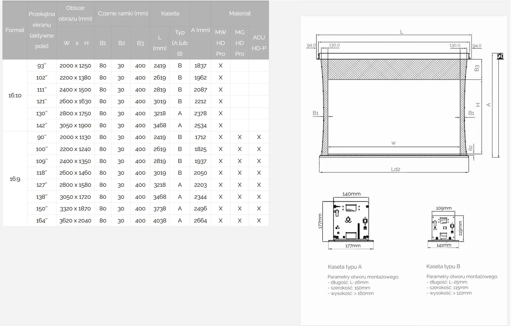Screen dimensions: 511x326
Task: Click the "Obszar obrazu (mm)" header
Action: tap(75, 13)
